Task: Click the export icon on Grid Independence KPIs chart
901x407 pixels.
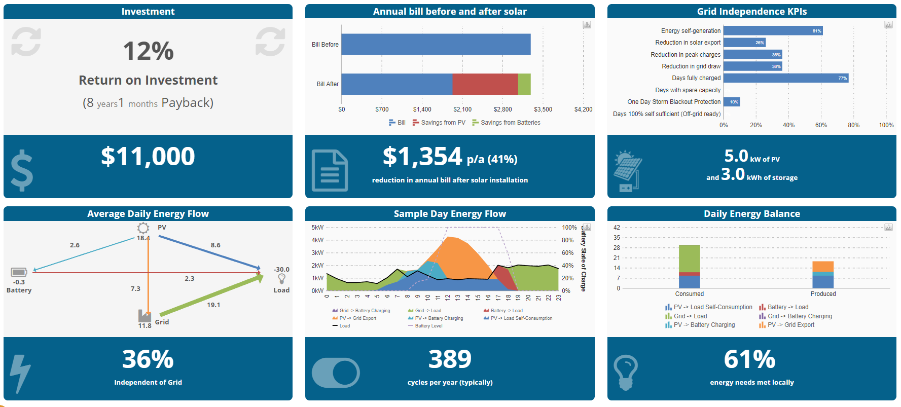Action: tap(888, 25)
